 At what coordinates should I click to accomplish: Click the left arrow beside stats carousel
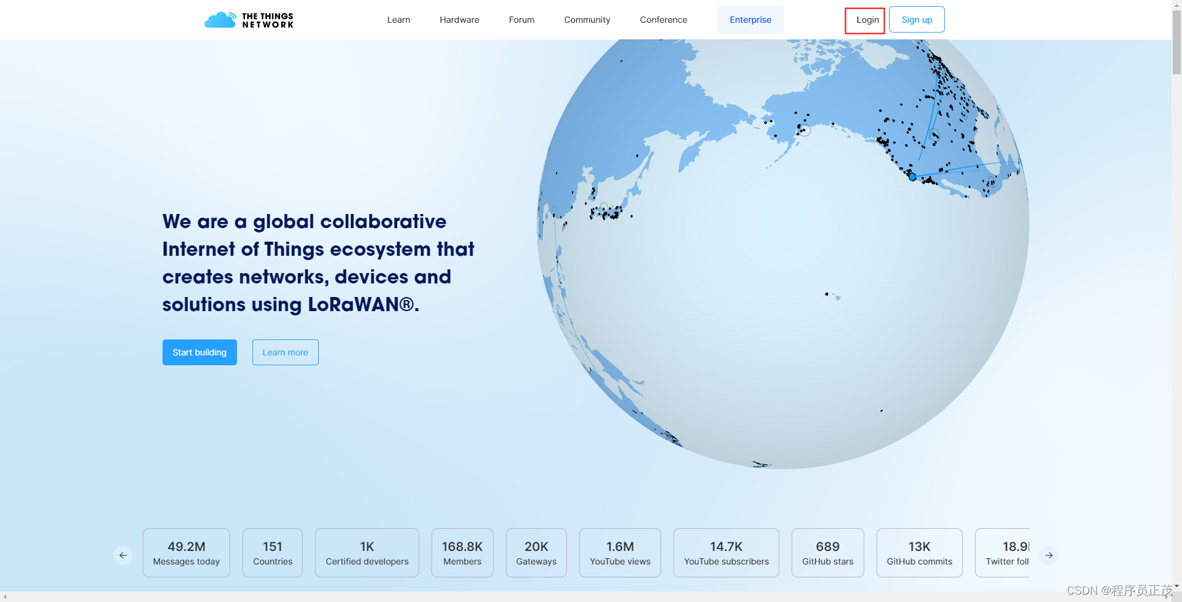[123, 555]
